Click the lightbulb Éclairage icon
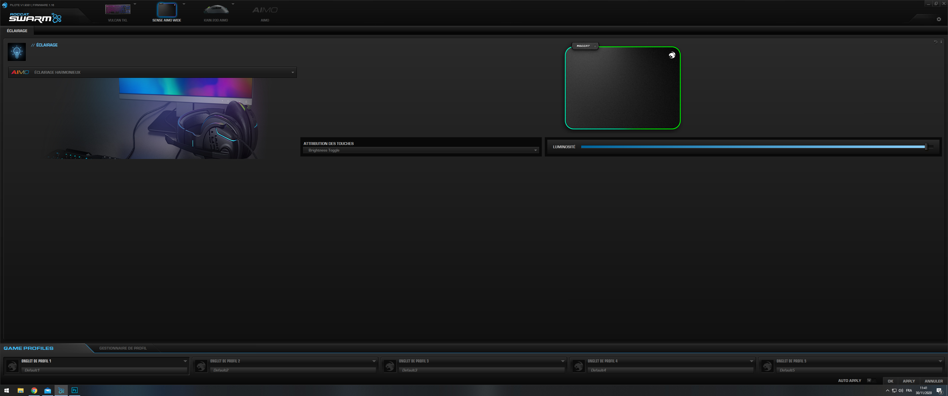 tap(17, 51)
